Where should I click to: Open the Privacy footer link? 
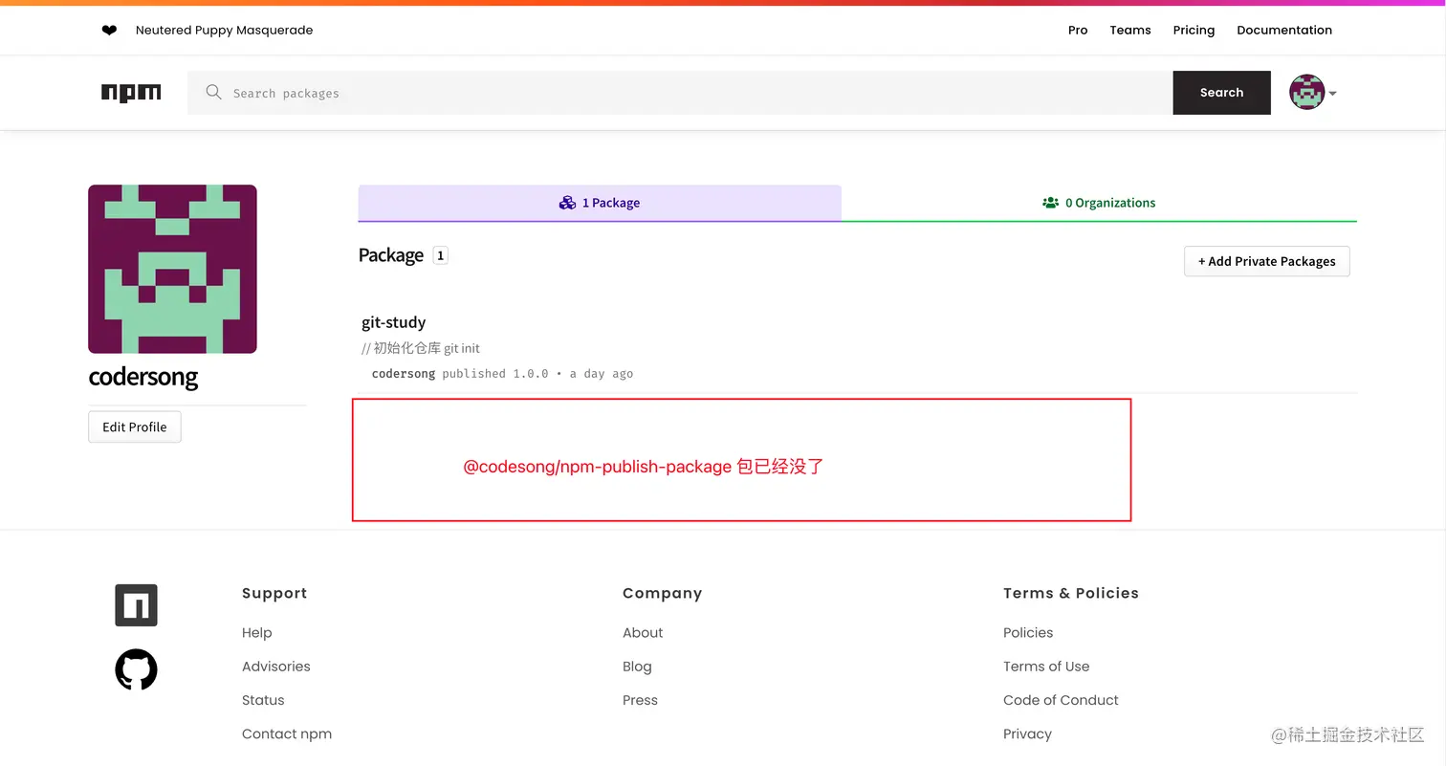pyautogui.click(x=1027, y=734)
